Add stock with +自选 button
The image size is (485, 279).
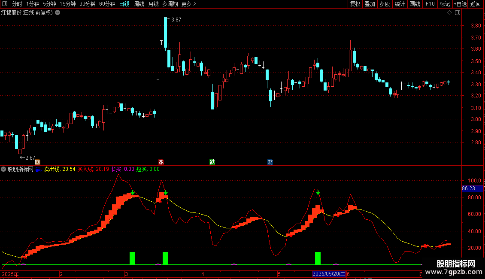click(460, 4)
